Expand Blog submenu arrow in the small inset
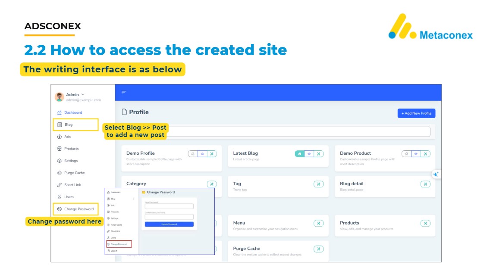The height and width of the screenshot is (274, 490). click(134, 199)
